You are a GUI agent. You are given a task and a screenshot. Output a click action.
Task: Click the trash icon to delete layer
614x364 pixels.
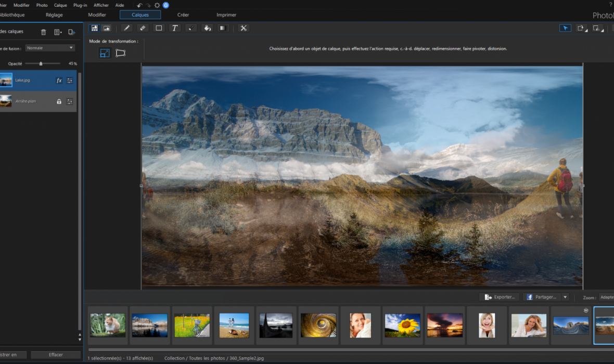click(44, 32)
